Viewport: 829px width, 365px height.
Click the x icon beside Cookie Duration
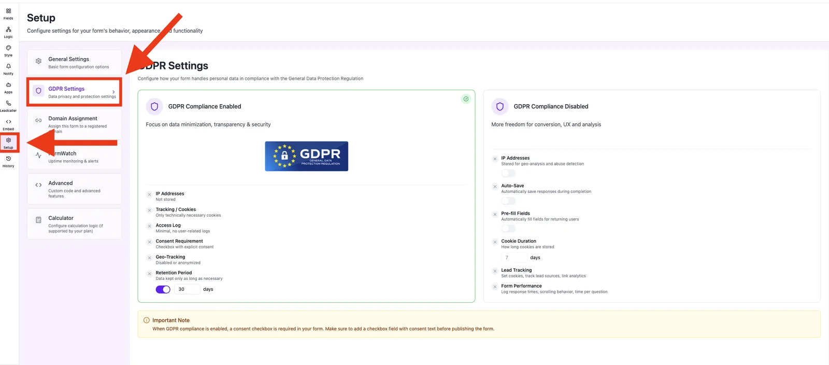coord(495,242)
